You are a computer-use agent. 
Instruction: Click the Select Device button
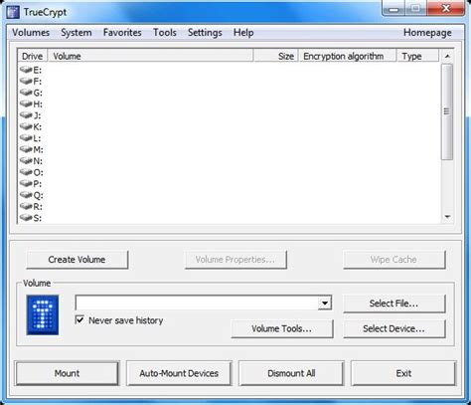tap(393, 328)
